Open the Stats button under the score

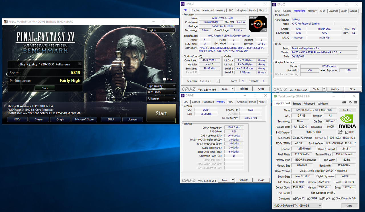45,88
